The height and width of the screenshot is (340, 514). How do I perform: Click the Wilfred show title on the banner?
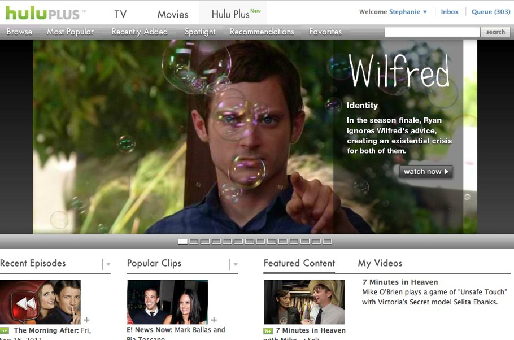pos(399,71)
